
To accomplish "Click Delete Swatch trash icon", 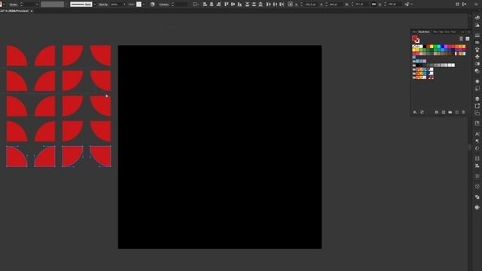I will [x=464, y=112].
